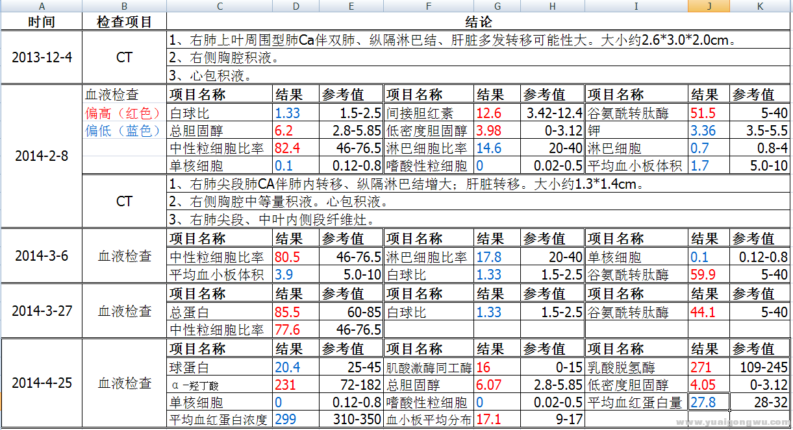Select the 2014-2-8 date cell
The width and height of the screenshot is (793, 430).
[x=42, y=156]
